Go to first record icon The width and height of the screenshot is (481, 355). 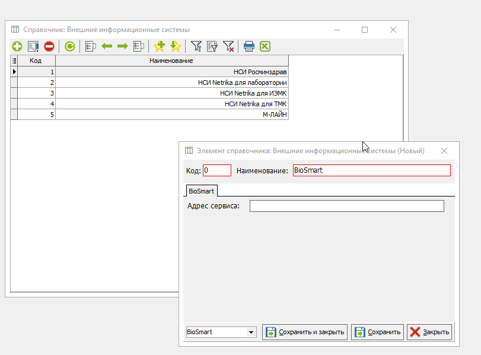point(91,46)
